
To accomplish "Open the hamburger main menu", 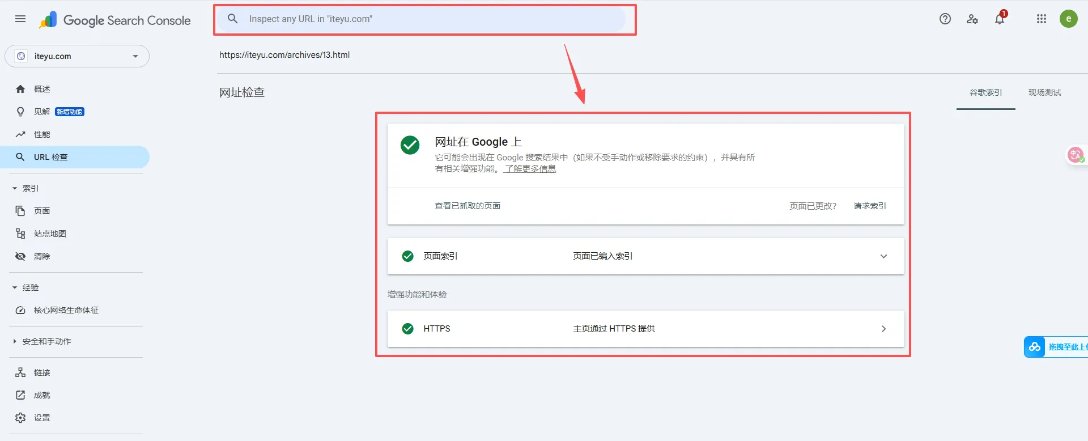I will pyautogui.click(x=20, y=19).
